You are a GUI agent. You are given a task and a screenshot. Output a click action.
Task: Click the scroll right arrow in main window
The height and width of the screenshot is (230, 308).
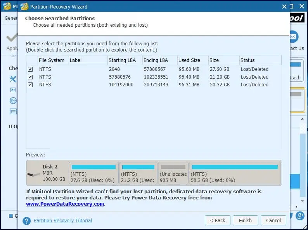[297, 207]
